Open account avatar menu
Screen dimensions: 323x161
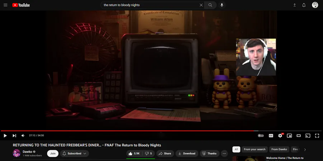pos(315,5)
